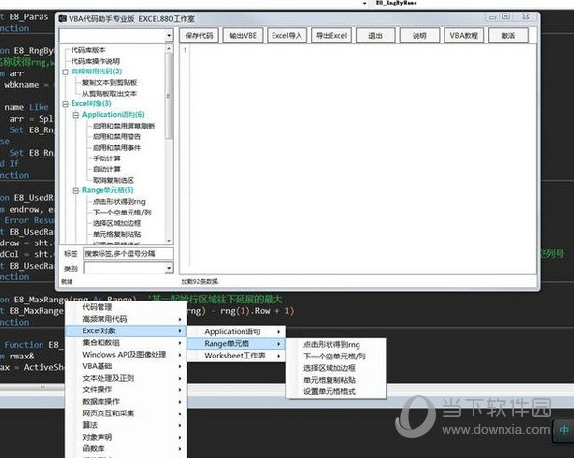Collapse the Excel对象(3) tree node
The width and height of the screenshot is (574, 458).
tap(66, 104)
